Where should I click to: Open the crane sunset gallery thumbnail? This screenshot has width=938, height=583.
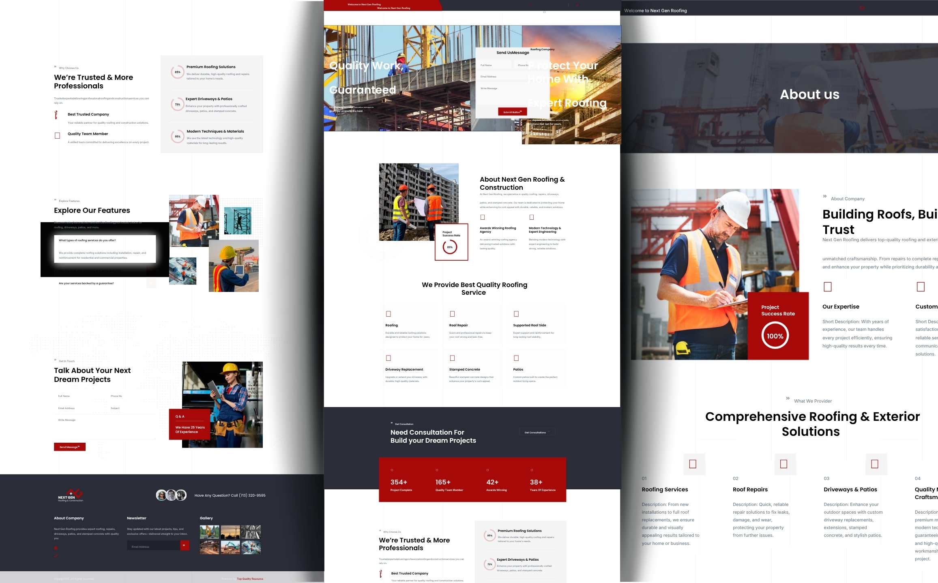[x=230, y=532]
